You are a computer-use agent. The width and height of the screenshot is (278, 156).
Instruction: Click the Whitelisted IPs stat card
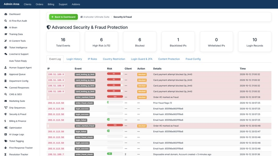[216, 42]
